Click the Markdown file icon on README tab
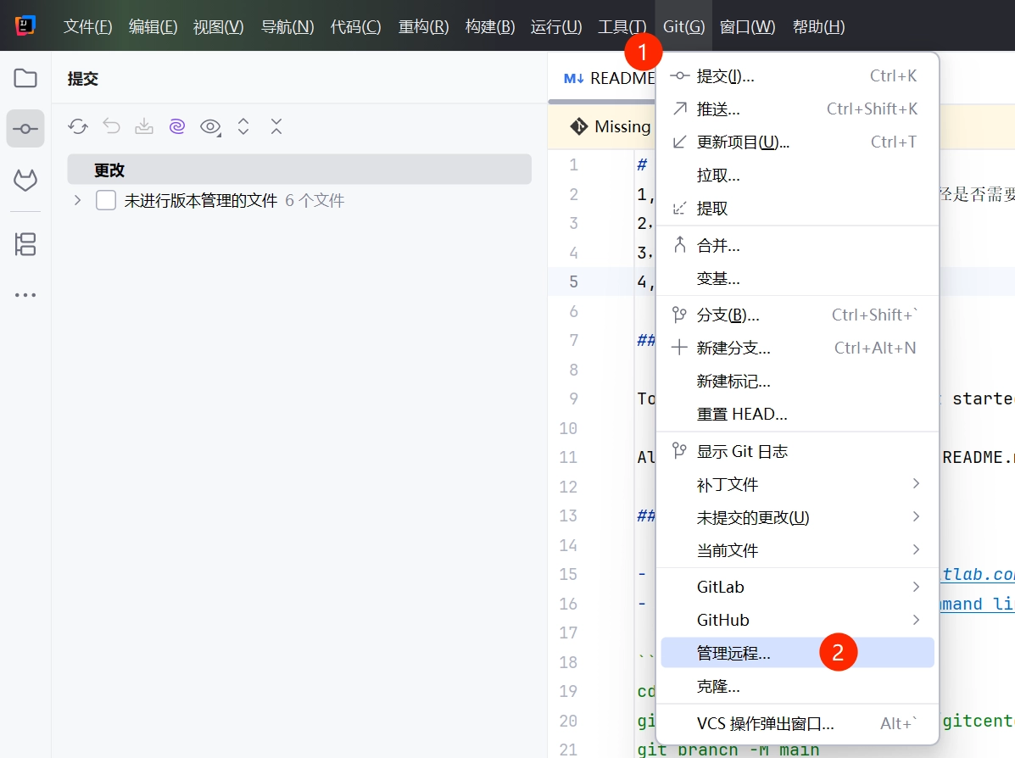1015x758 pixels. 573,78
